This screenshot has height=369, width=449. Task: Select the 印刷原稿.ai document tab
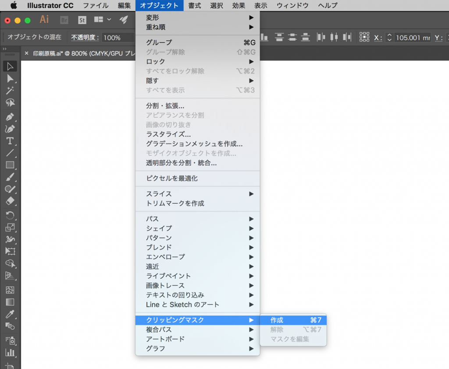click(x=84, y=53)
